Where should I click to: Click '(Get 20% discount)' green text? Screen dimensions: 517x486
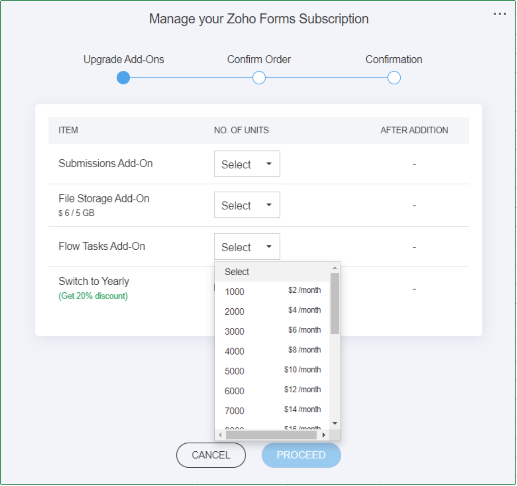[93, 296]
